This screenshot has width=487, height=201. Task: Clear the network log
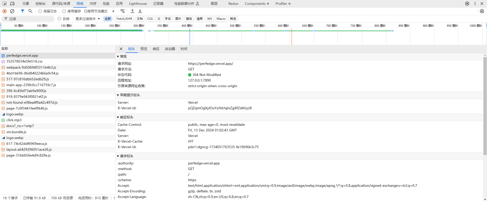pyautogui.click(x=12, y=11)
